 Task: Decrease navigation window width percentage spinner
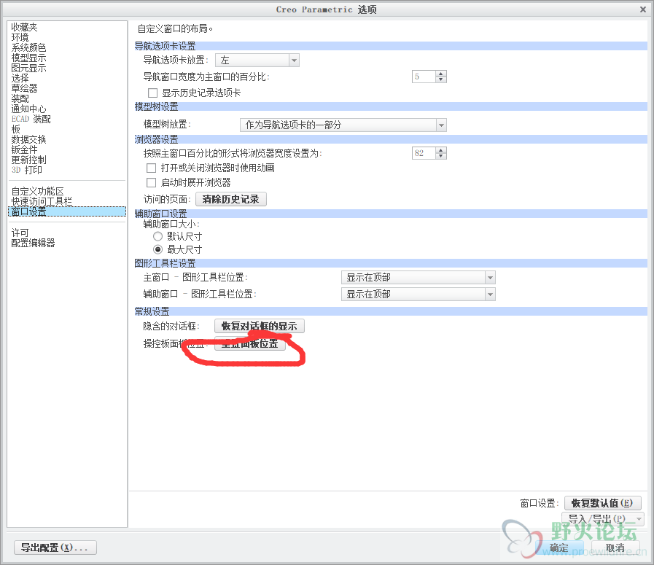tap(441, 79)
